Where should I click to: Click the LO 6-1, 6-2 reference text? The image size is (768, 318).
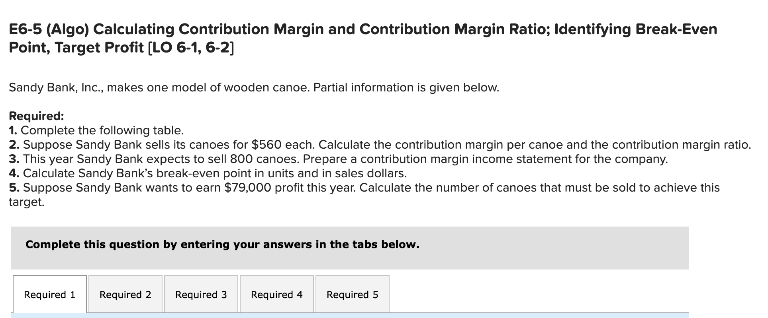tap(190, 47)
